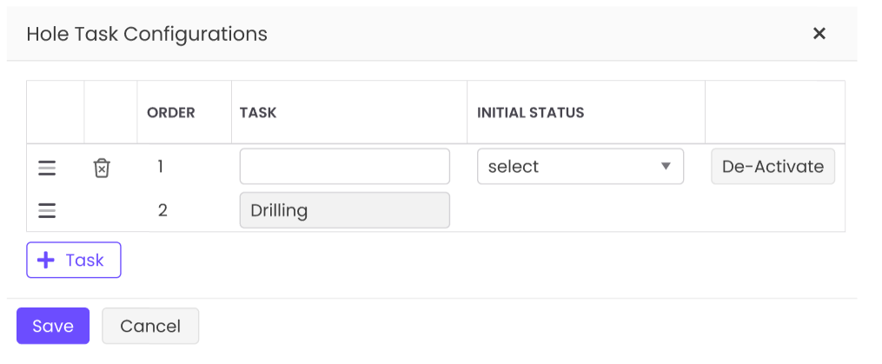882x364 pixels.
Task: Click the TASK column header
Action: [258, 113]
